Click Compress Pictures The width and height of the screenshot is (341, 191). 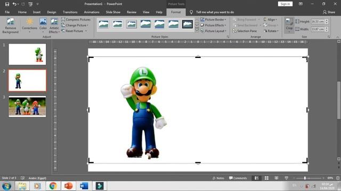76,20
